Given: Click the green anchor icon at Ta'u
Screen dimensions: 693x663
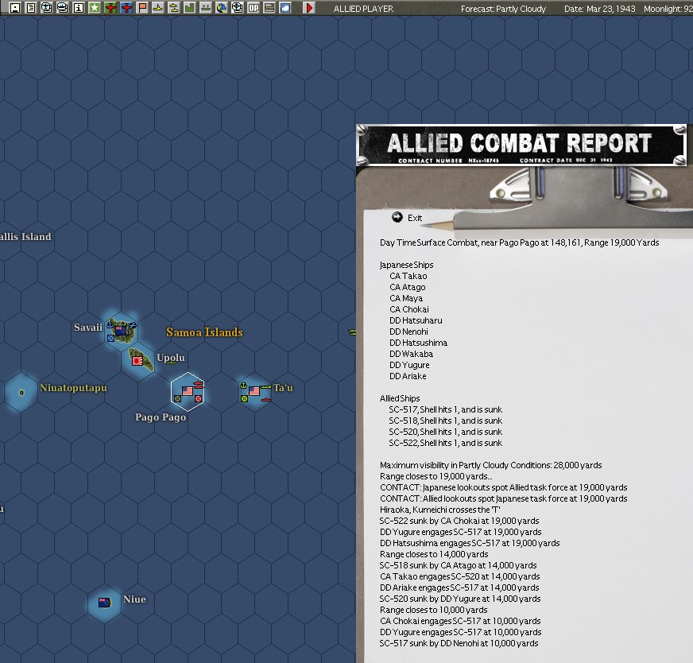Looking at the screenshot, I should point(243,386).
